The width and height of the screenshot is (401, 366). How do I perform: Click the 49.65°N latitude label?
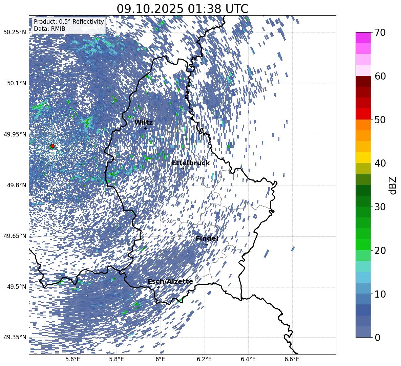pos(15,236)
